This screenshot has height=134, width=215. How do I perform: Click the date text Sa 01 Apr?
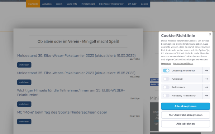pyautogui.click(x=135, y=99)
